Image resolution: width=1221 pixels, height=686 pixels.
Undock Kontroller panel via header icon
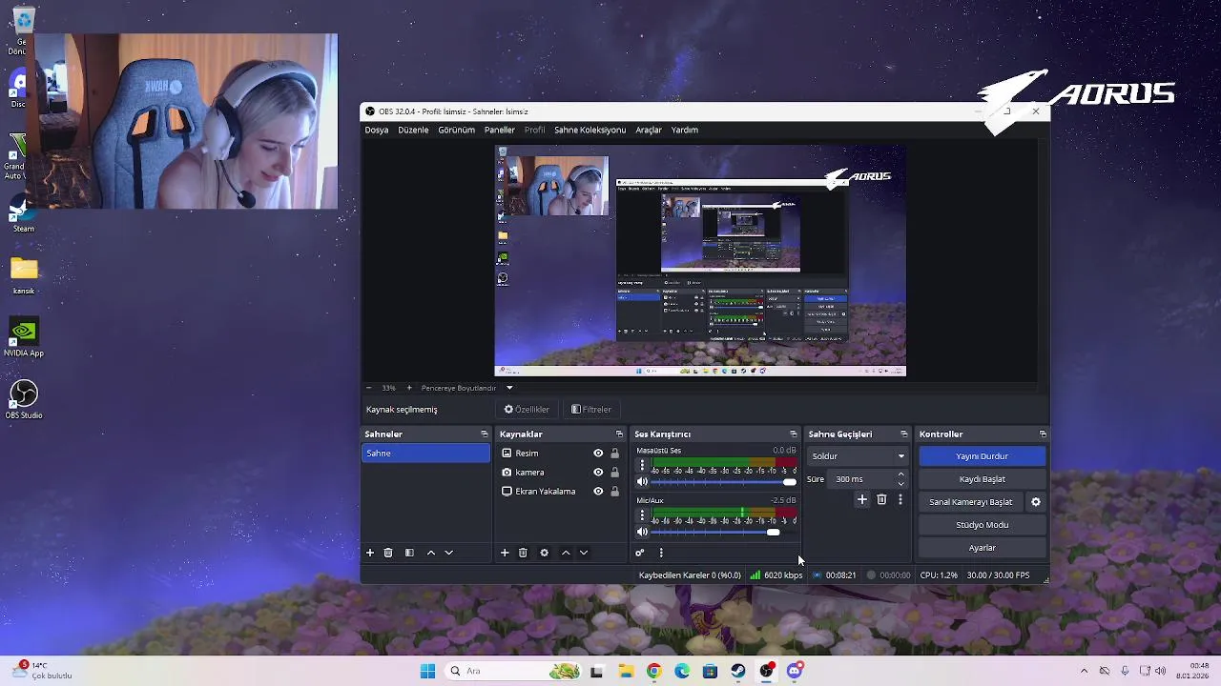pyautogui.click(x=1042, y=434)
